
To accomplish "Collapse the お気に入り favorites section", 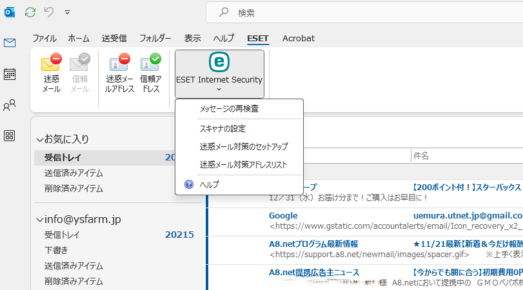I will coord(40,139).
